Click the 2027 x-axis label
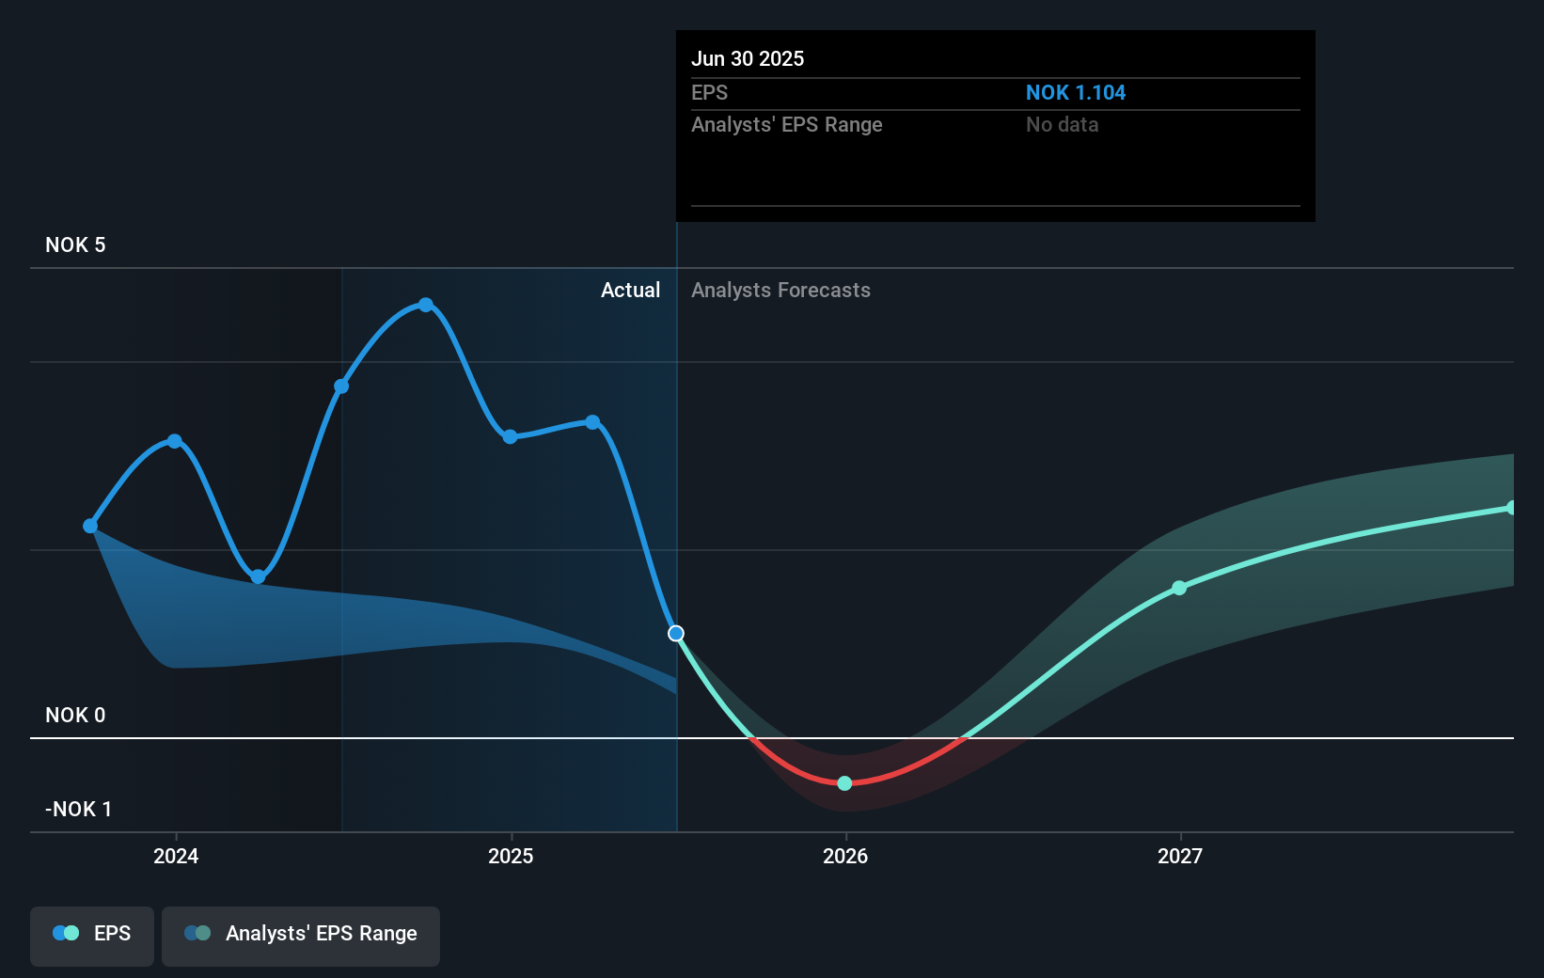 pos(1180,856)
